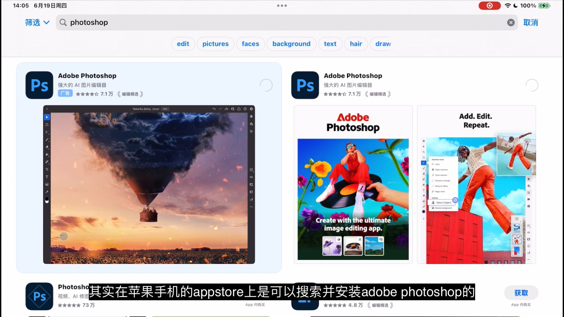The height and width of the screenshot is (317, 564).
Task: Click the 7.1万 rating on the sponsored card
Action: 94,94
